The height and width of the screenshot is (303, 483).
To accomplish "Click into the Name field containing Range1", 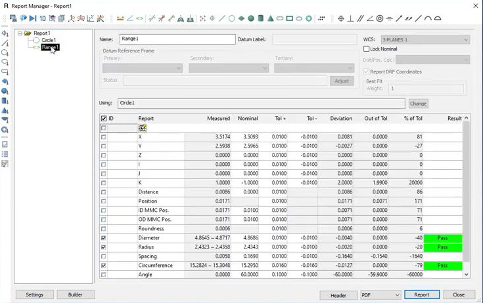I will (x=177, y=39).
